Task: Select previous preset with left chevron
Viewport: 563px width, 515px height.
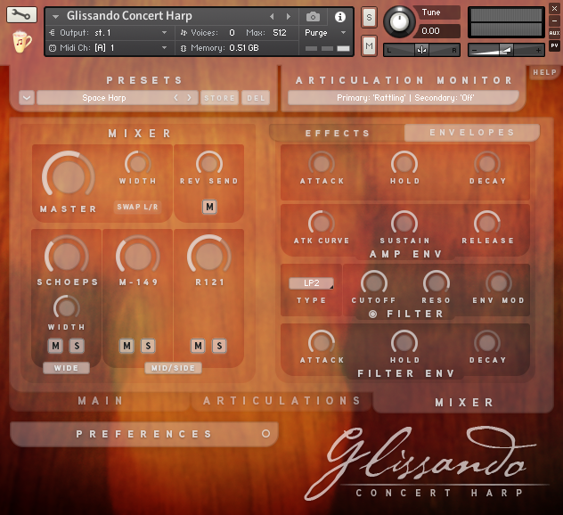Action: pyautogui.click(x=176, y=98)
